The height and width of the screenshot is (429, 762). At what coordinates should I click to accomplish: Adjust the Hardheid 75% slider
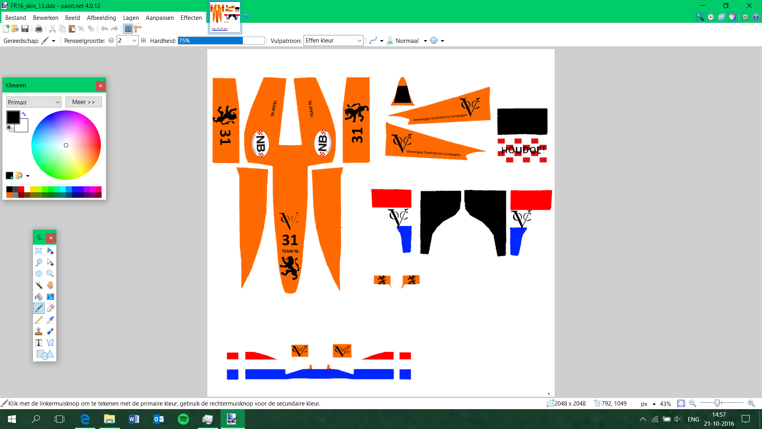pos(221,41)
